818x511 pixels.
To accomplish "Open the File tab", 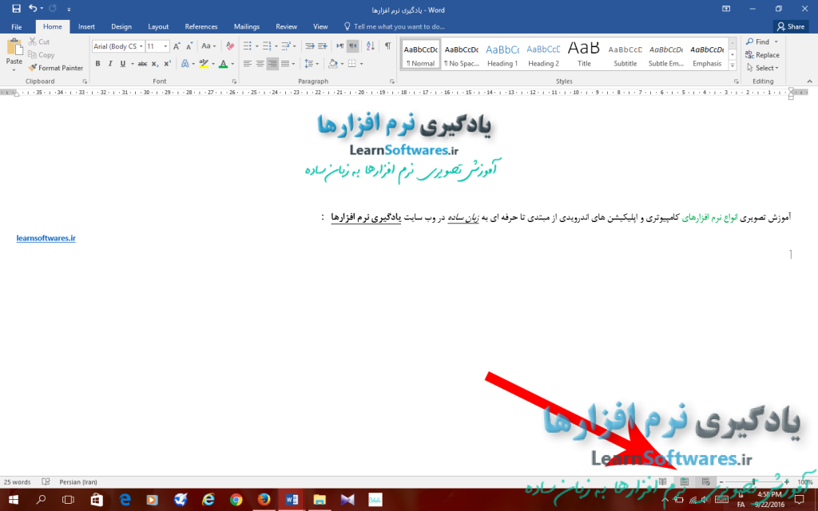I will (x=17, y=26).
